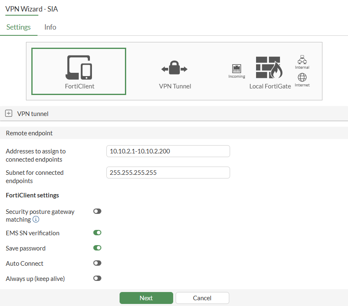Image resolution: width=348 pixels, height=306 pixels.
Task: Disable the Save password option
Action: tap(97, 248)
